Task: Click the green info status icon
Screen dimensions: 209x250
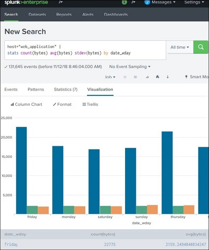Action: (x=124, y=2)
